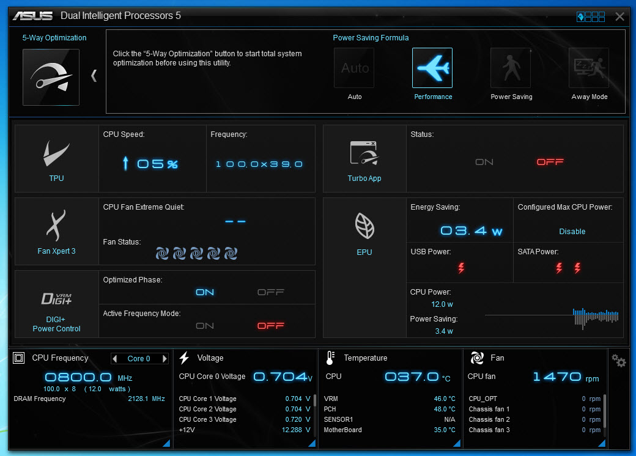Click the "PCH" temperature row

[390, 410]
